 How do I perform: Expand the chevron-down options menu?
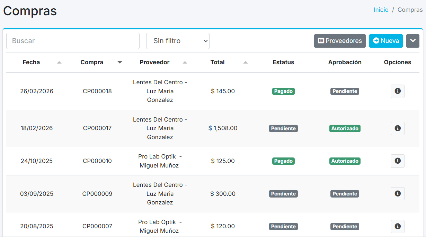[x=412, y=41]
